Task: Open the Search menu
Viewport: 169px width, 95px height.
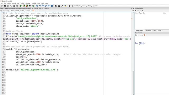Action: click(x=9, y=3)
